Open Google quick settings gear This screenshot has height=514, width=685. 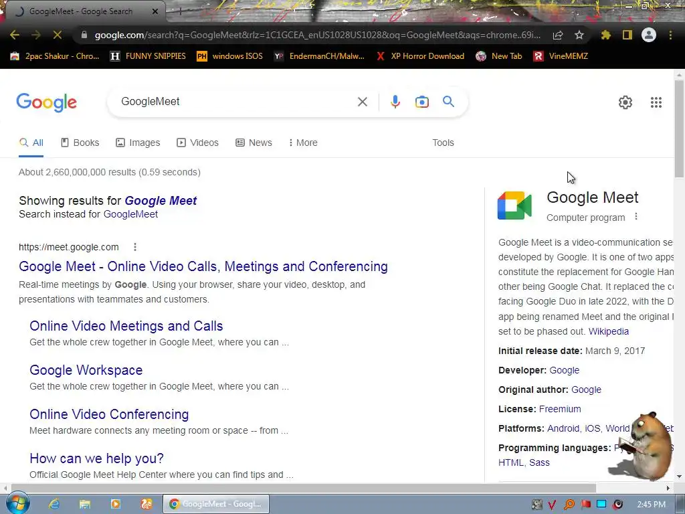coord(625,102)
